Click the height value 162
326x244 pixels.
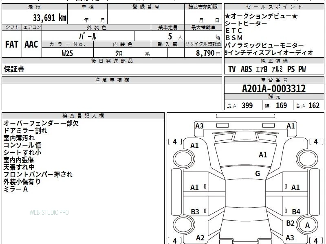314,105
